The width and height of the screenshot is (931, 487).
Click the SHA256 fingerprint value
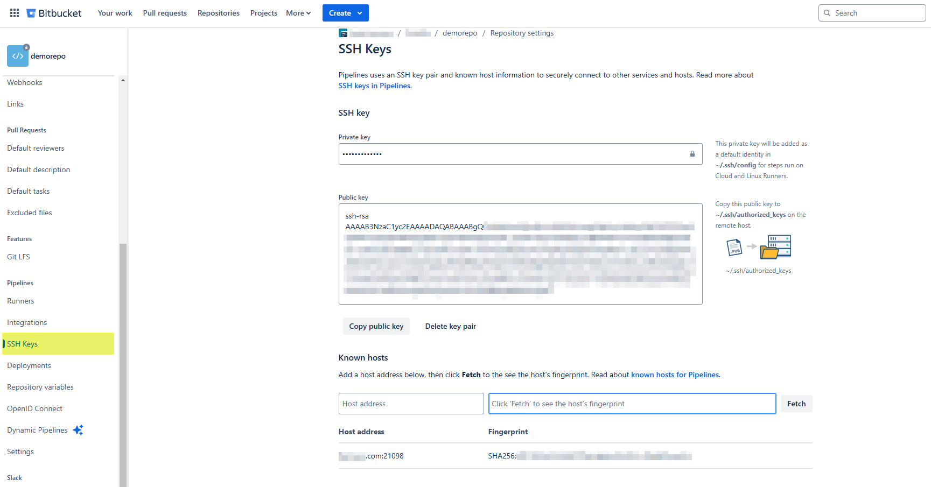590,456
